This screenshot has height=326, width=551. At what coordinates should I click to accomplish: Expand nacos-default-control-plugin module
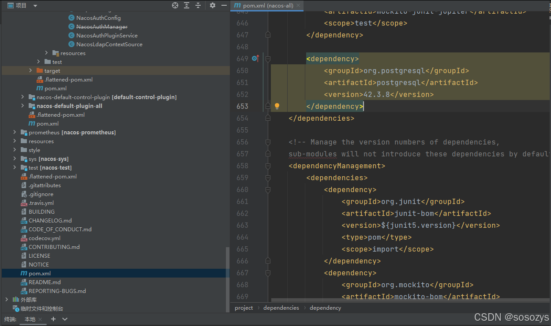[x=22, y=97]
